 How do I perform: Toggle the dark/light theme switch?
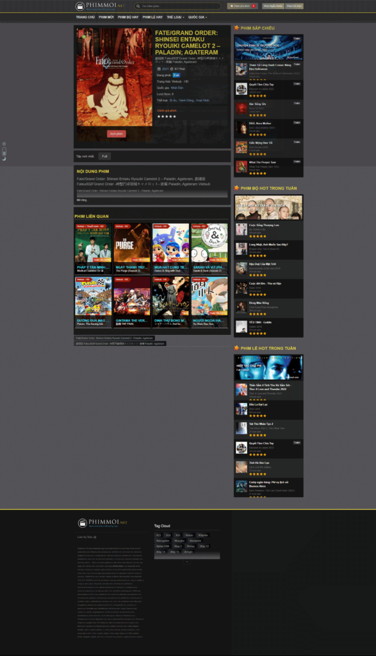4,151
